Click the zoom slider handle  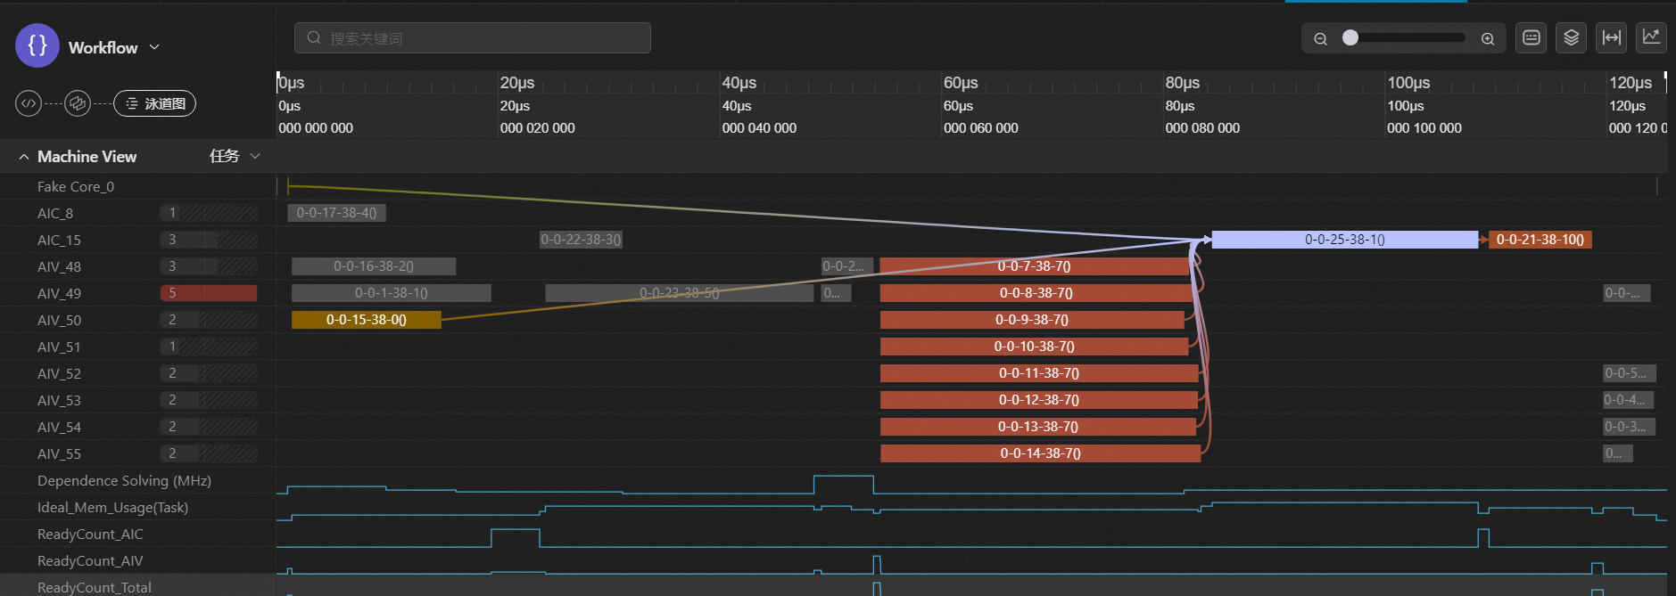[x=1350, y=37]
